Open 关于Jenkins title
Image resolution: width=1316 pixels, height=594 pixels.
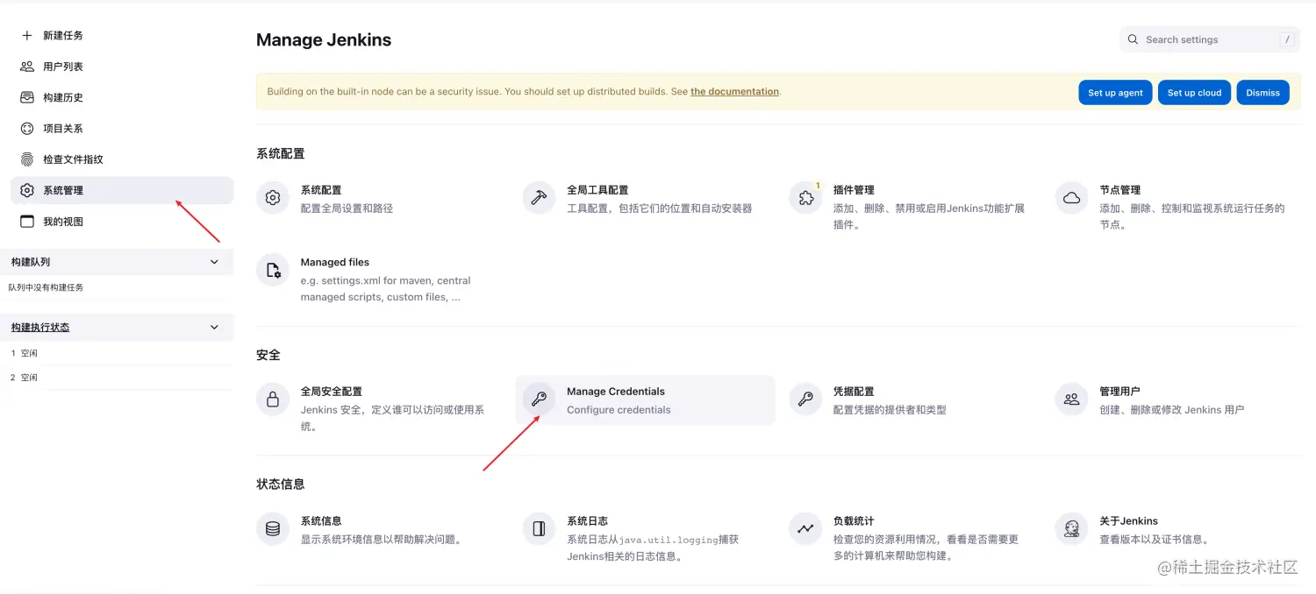[x=1129, y=520]
